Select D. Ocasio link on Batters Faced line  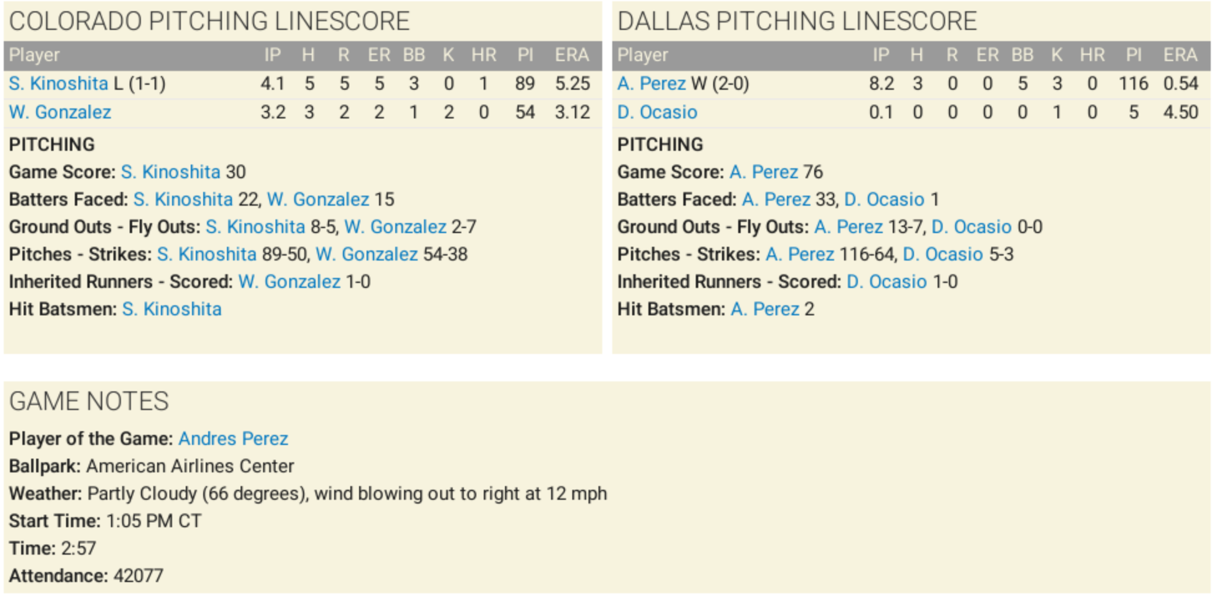[884, 199]
